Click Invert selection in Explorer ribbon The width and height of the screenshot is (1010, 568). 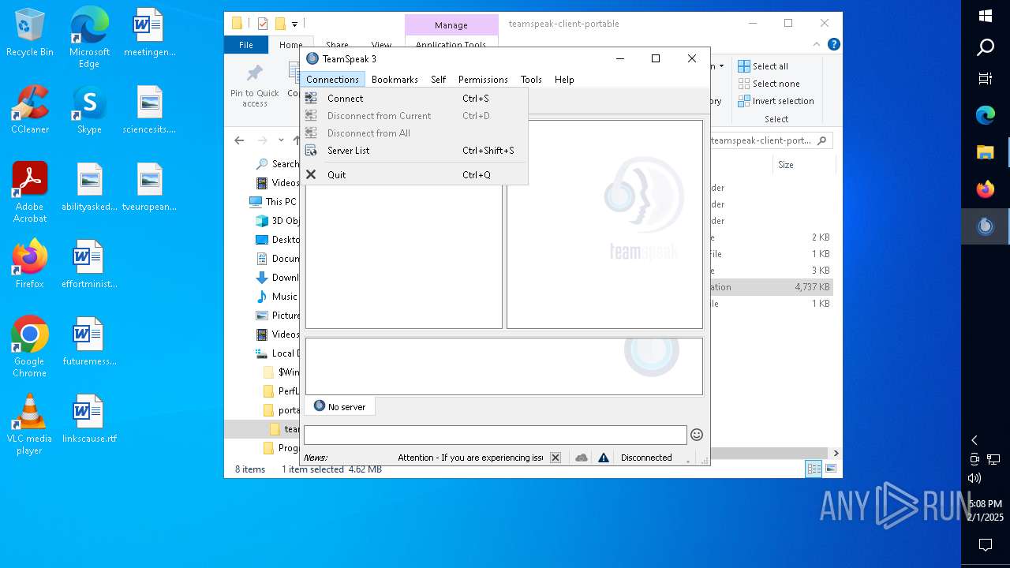click(776, 101)
